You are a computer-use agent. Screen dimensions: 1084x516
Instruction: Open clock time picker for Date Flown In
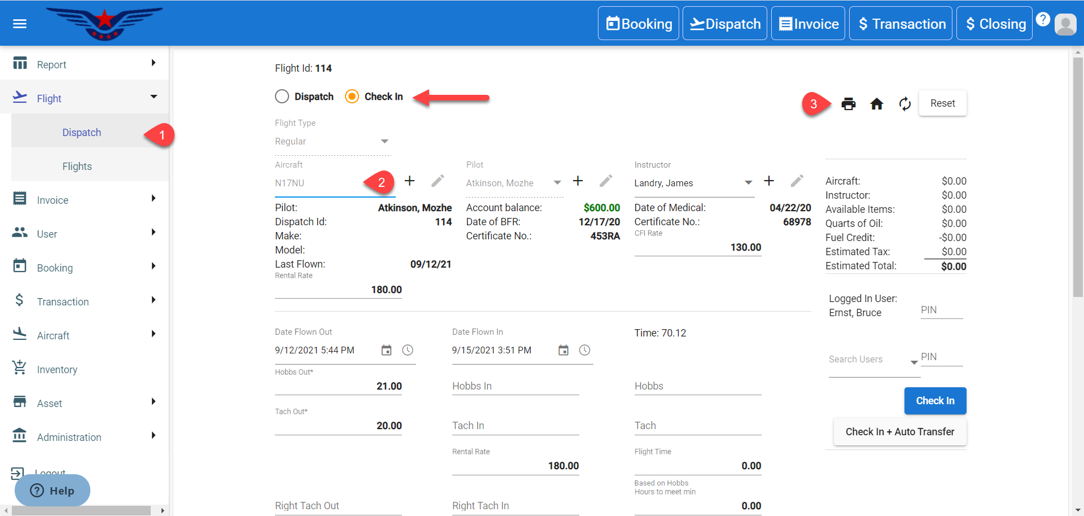coord(584,351)
